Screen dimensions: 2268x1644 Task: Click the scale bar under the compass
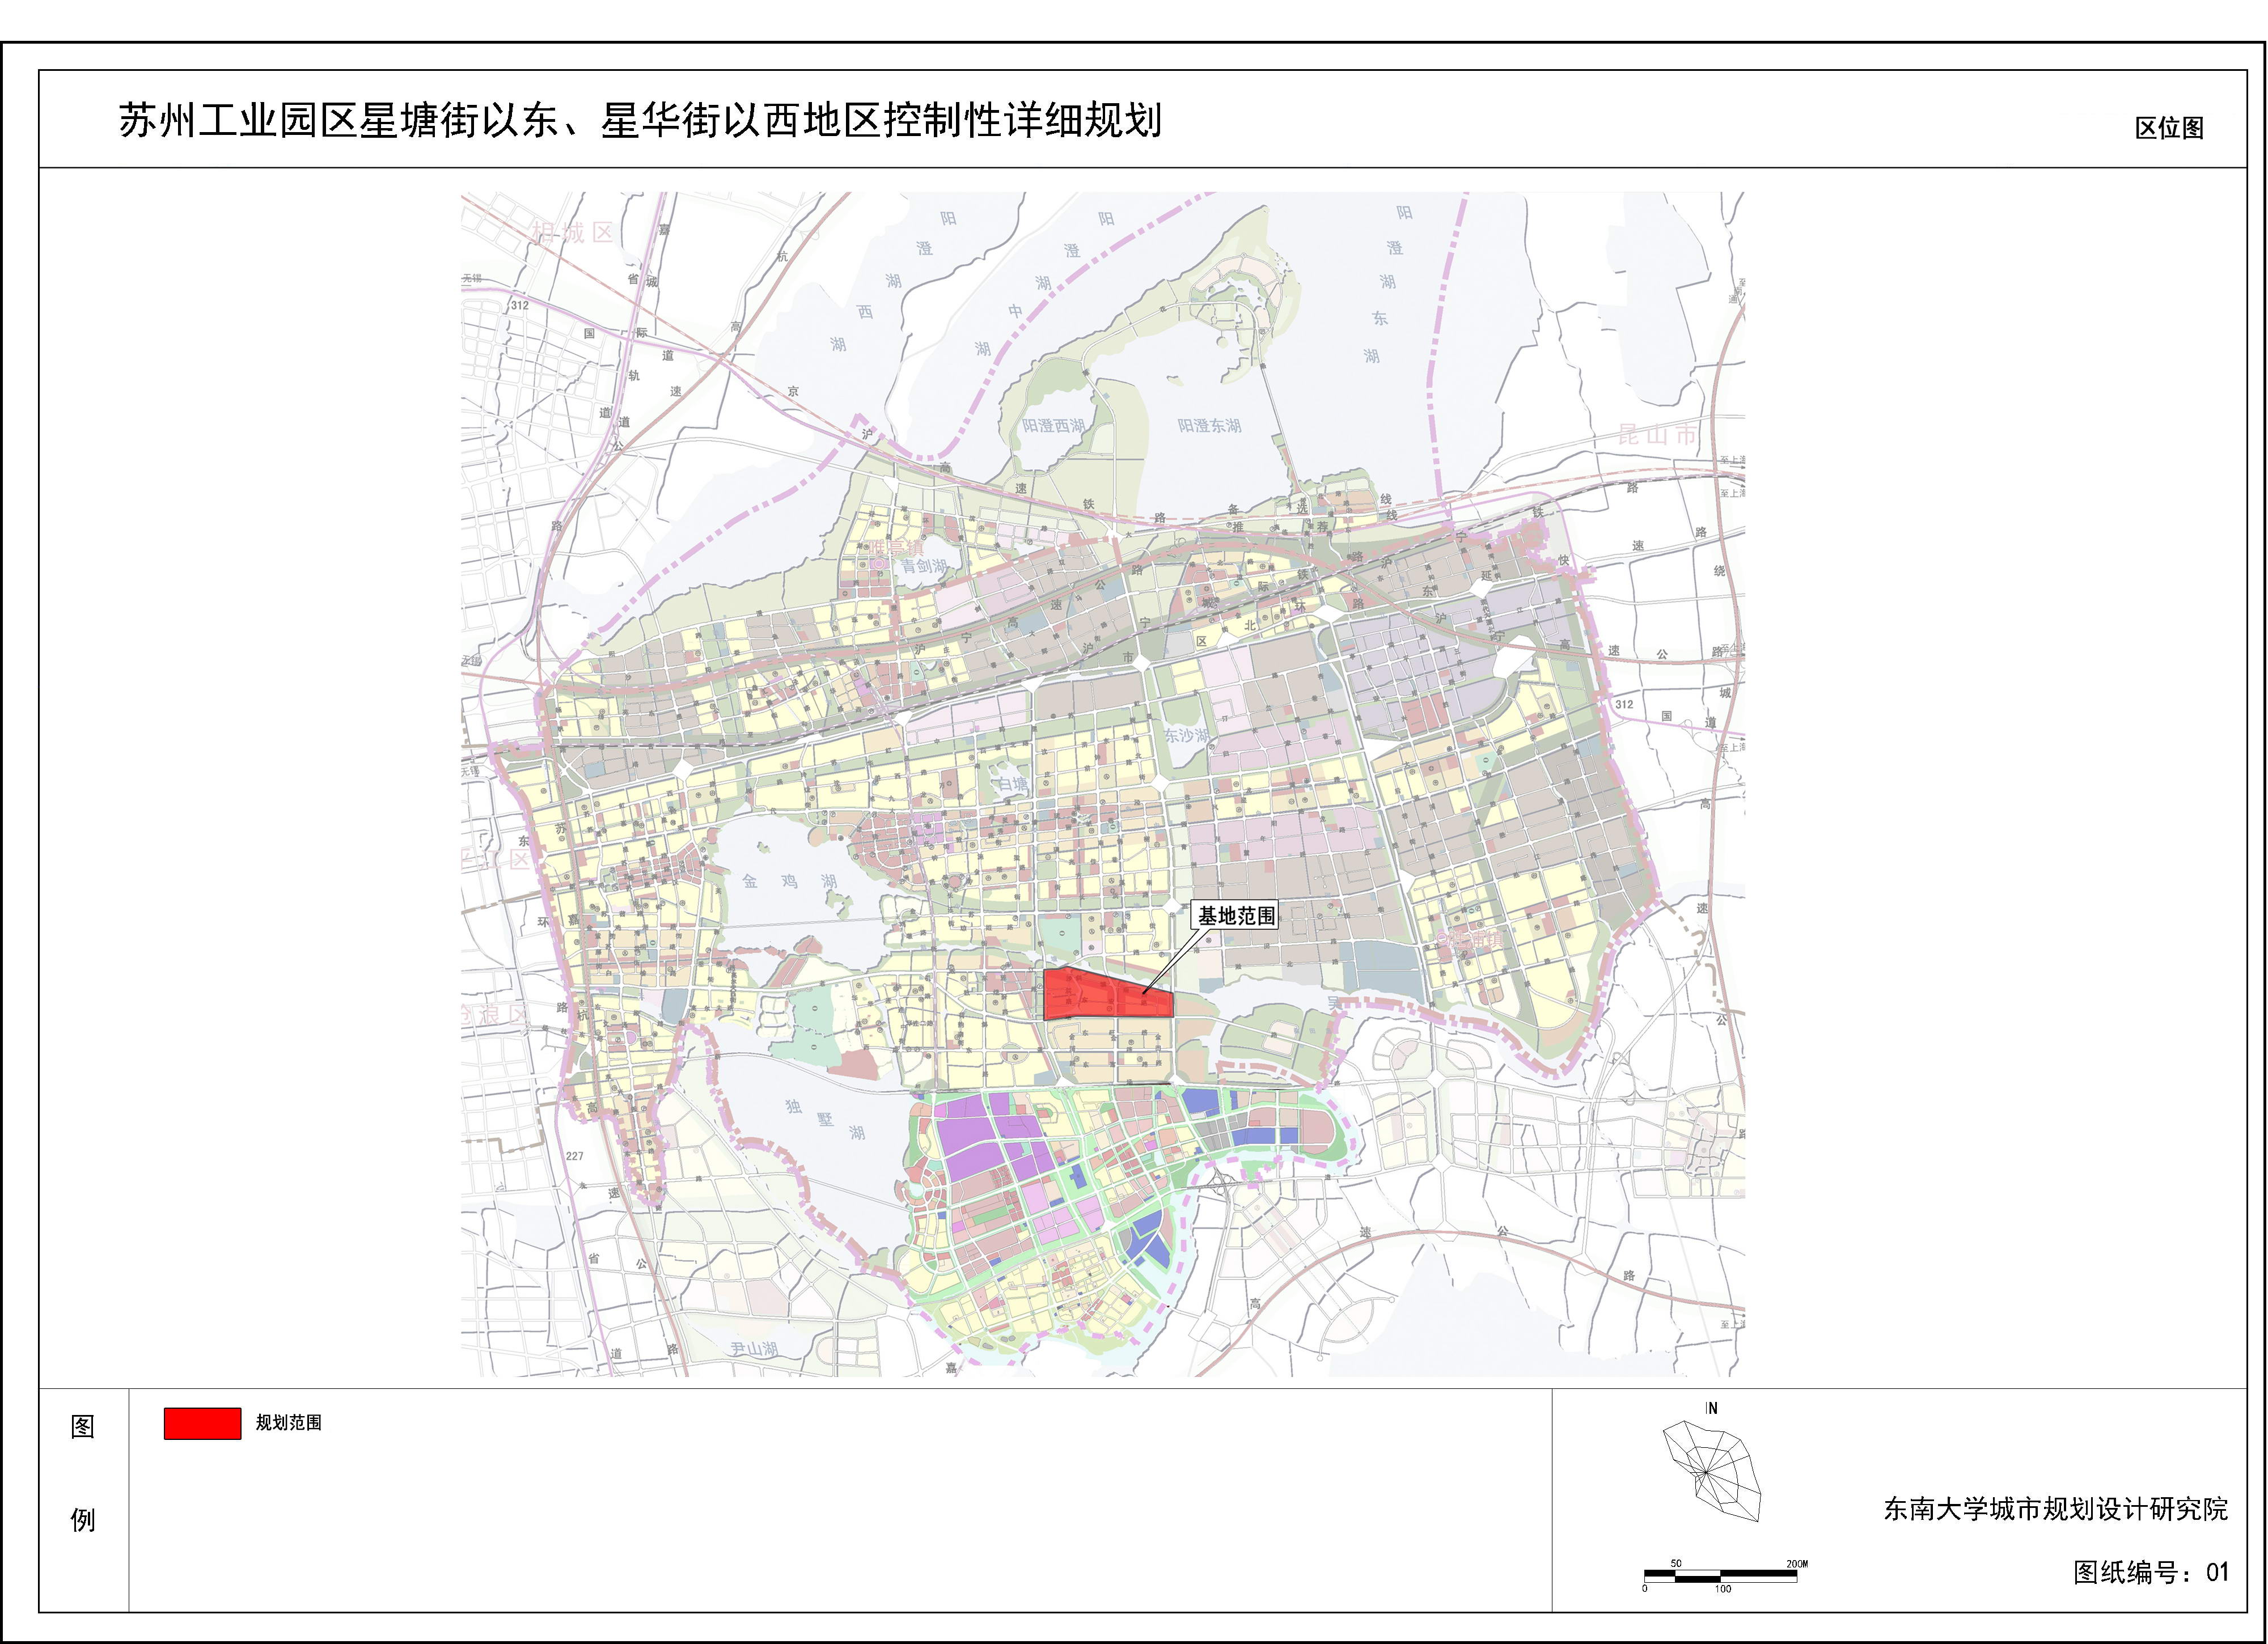tap(1720, 1575)
